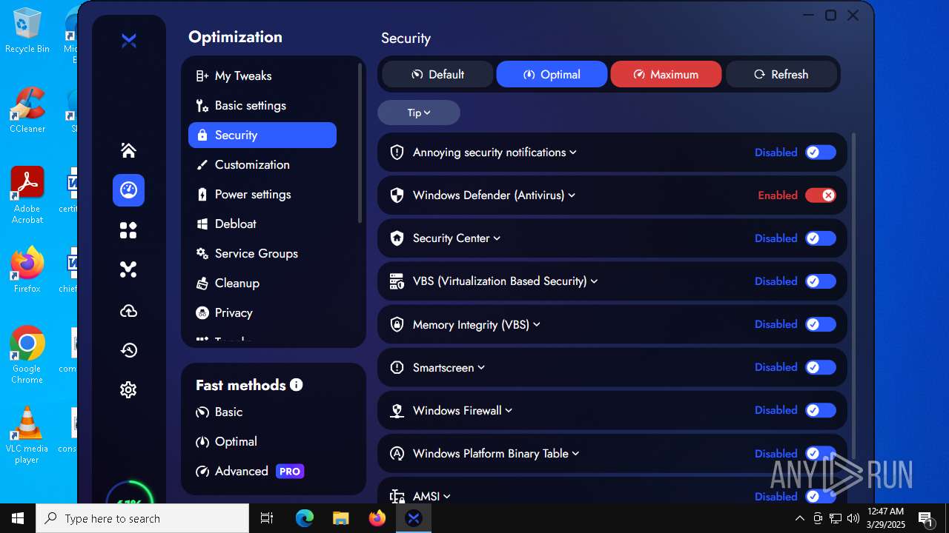Toggle the Windows Platform Binary Table switch
This screenshot has height=533, width=949.
pyautogui.click(x=821, y=454)
